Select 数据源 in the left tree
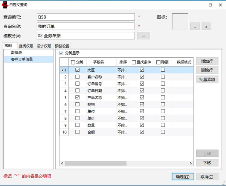This screenshot has height=186, width=226. 17,53
